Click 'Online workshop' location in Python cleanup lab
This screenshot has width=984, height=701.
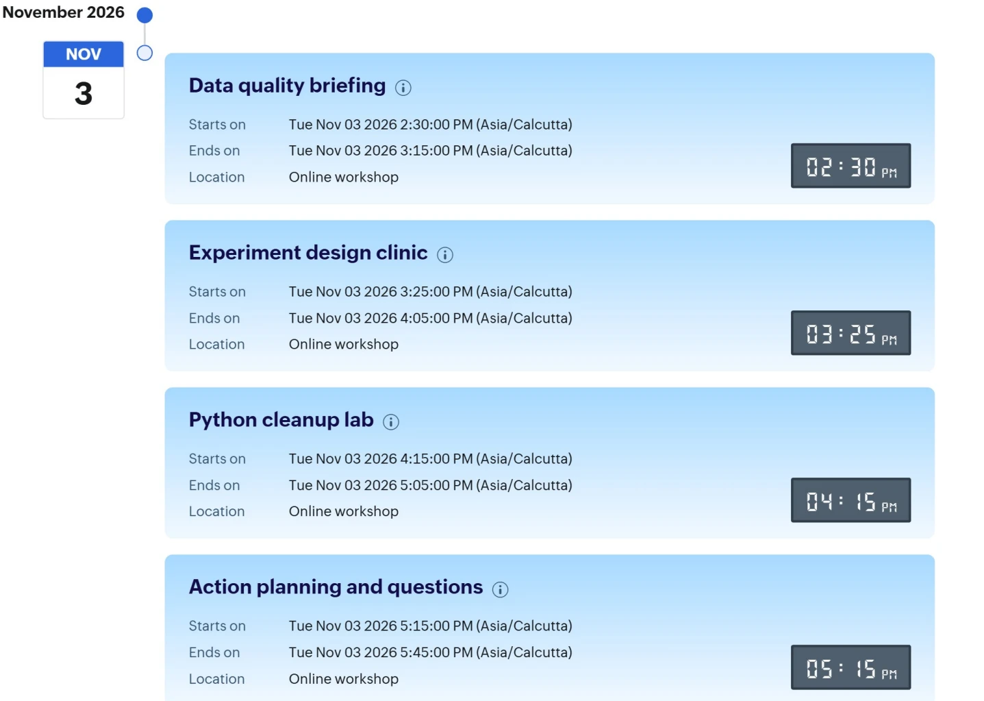[x=344, y=512]
